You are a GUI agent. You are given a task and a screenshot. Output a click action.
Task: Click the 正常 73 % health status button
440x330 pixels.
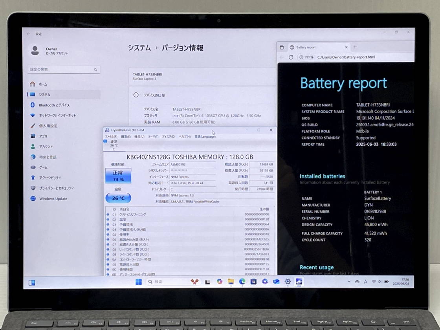[x=118, y=176]
